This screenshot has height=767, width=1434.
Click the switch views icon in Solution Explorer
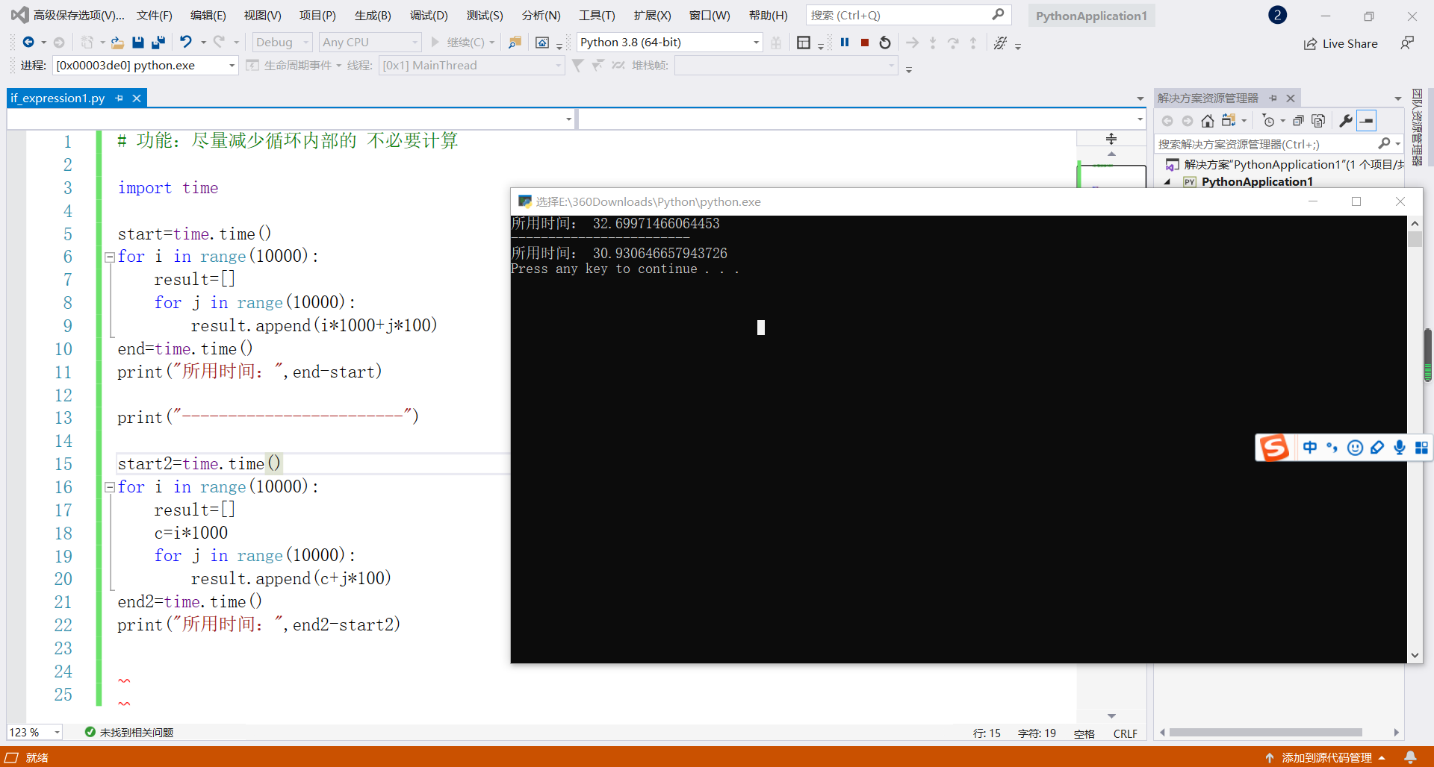pyautogui.click(x=1229, y=121)
